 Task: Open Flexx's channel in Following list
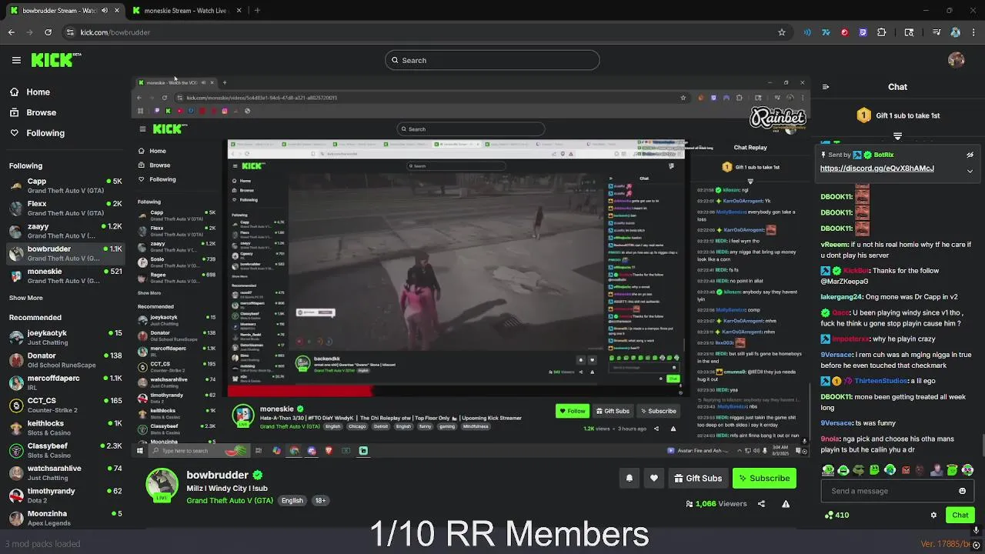65,208
